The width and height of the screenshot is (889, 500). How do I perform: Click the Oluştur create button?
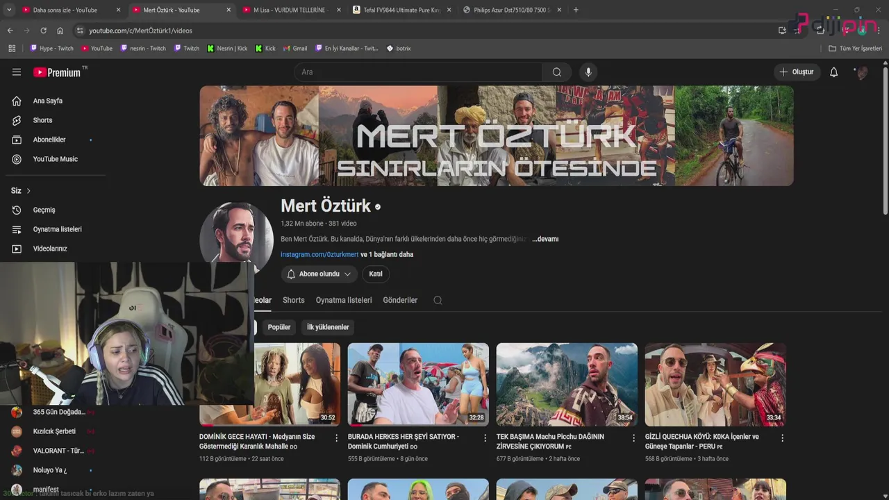[797, 72]
